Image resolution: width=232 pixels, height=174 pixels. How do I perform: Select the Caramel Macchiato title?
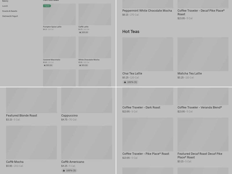52,60
